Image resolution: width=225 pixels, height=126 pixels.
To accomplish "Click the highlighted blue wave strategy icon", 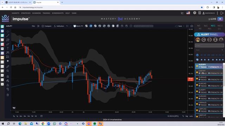I will click(x=91, y=26).
